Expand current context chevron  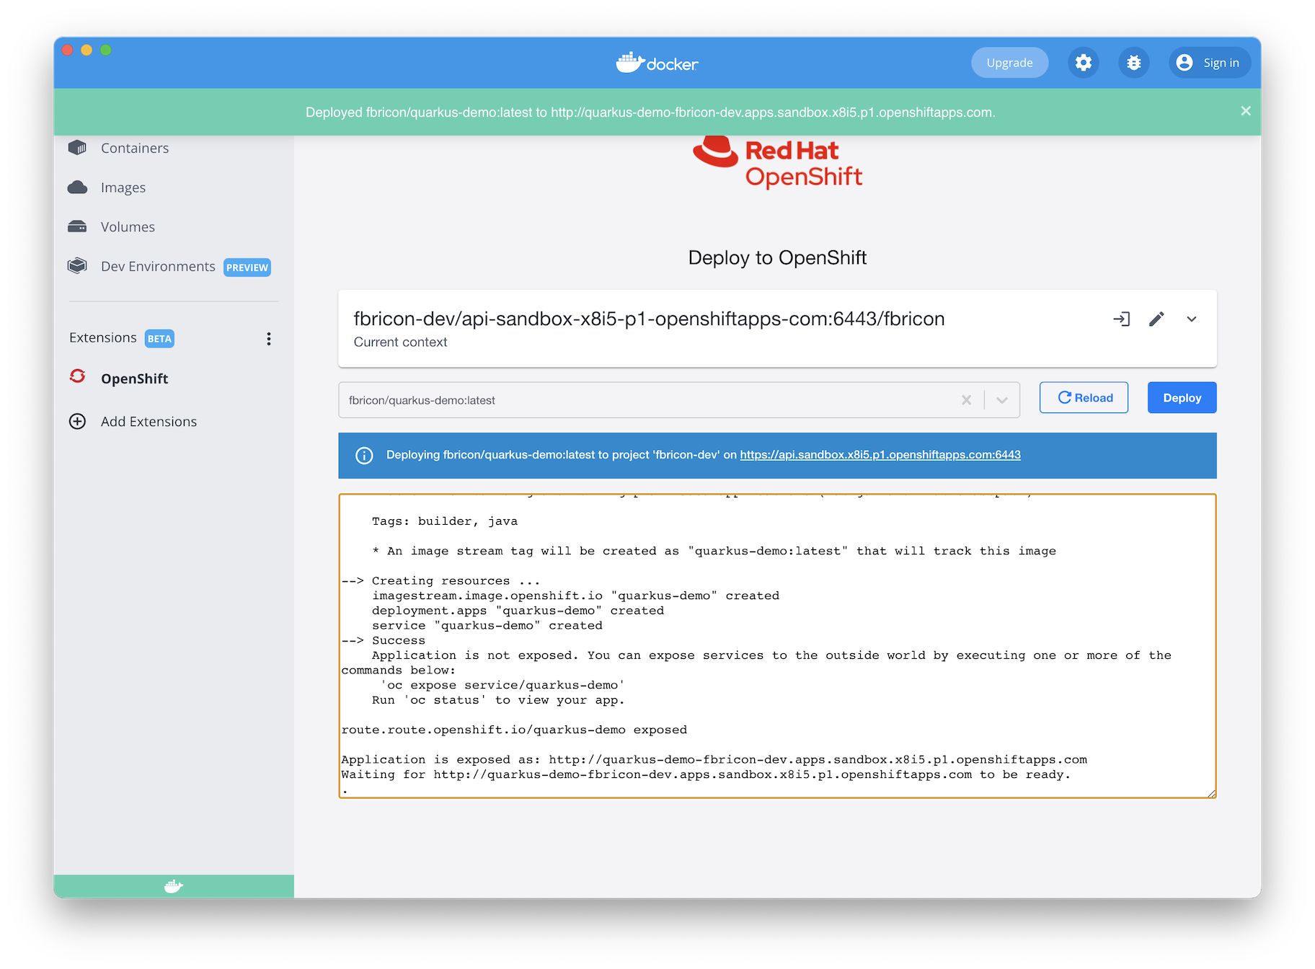pos(1192,319)
